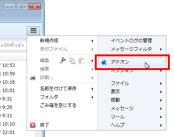Open the ヘルプ submenu
This screenshot has width=174, height=137.
coord(132,125)
